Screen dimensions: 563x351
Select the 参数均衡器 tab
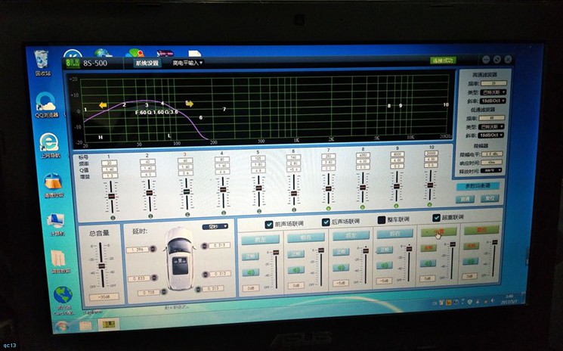click(478, 186)
